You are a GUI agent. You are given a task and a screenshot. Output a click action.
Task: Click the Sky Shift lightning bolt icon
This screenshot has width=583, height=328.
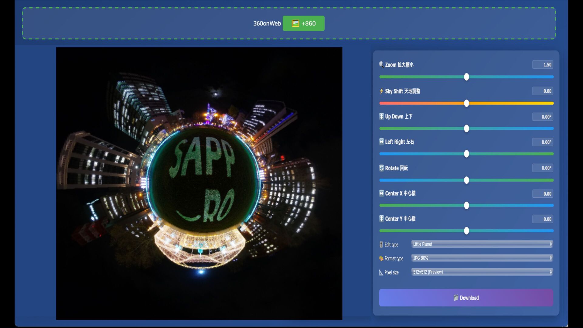point(381,91)
